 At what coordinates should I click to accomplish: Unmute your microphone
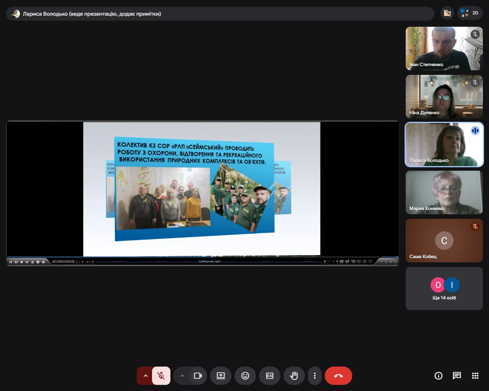(161, 376)
